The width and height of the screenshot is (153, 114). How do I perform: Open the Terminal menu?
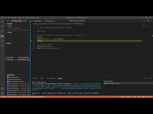pos(32,18)
